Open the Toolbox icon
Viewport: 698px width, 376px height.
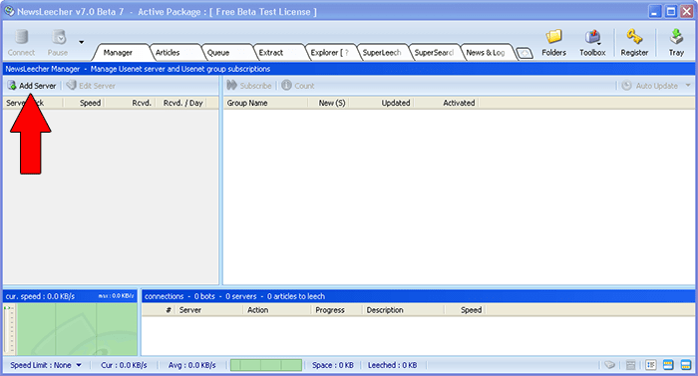(x=592, y=38)
